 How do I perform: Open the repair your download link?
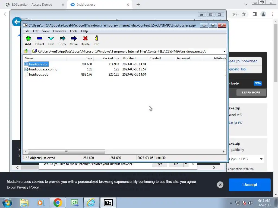[242, 61]
